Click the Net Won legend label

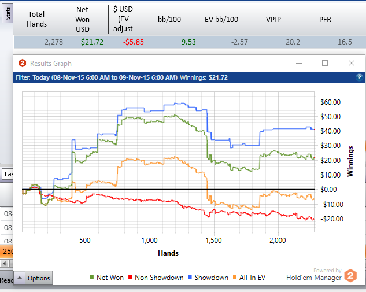pos(110,278)
